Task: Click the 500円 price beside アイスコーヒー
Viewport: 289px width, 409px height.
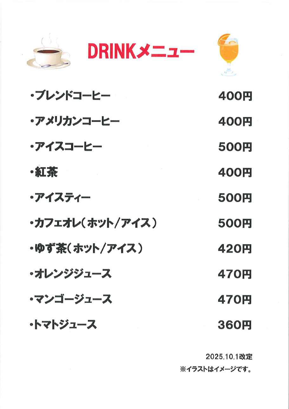Action: [235, 147]
